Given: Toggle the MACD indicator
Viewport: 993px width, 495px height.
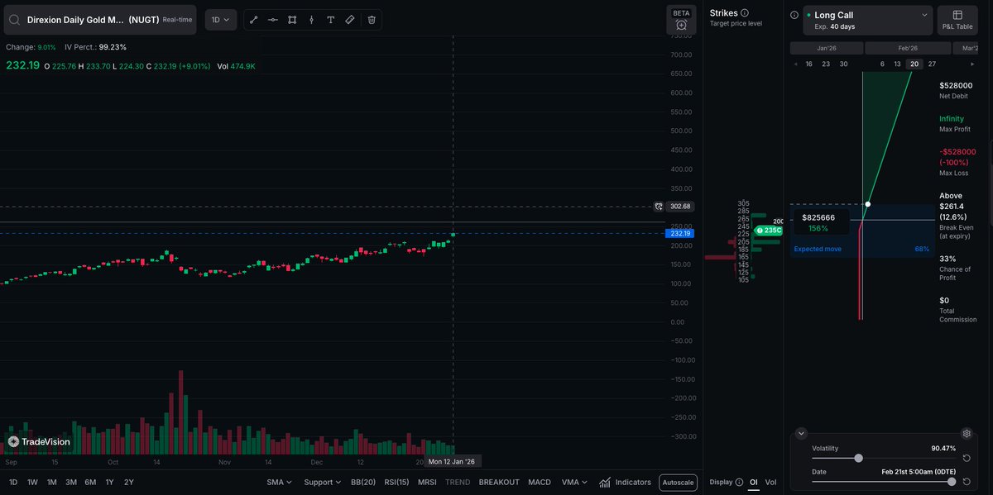Looking at the screenshot, I should pos(540,482).
